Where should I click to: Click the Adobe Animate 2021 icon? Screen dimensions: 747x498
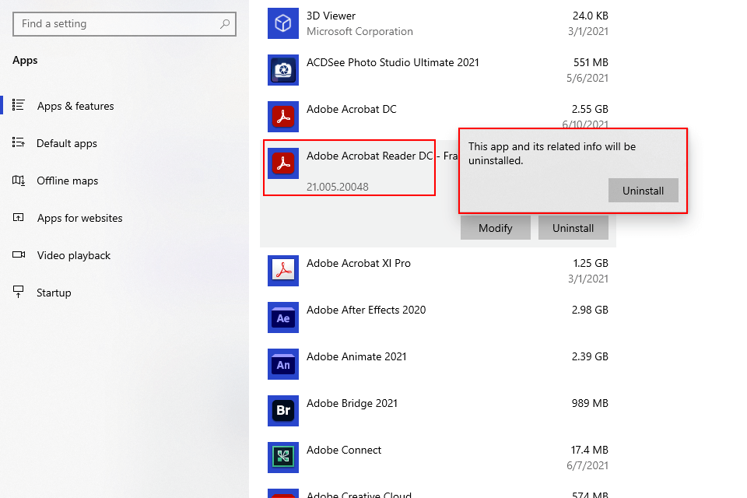click(283, 364)
